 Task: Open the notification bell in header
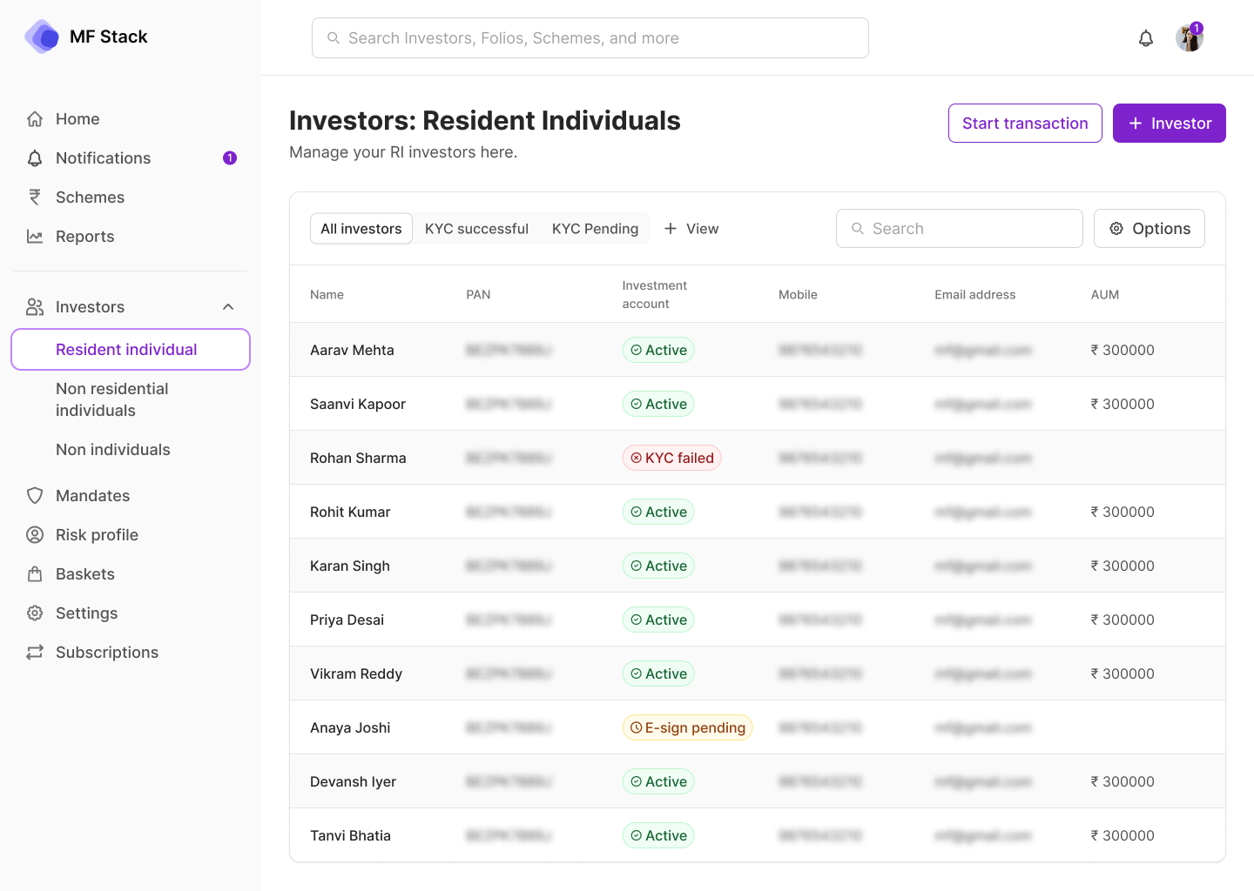coord(1146,38)
